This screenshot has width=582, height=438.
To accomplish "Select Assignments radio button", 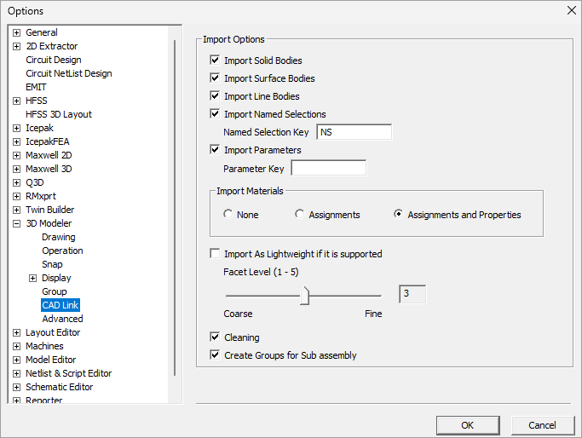I will click(x=300, y=214).
